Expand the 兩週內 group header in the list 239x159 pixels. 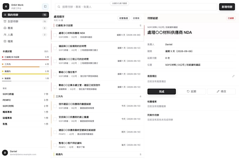click(x=98, y=154)
